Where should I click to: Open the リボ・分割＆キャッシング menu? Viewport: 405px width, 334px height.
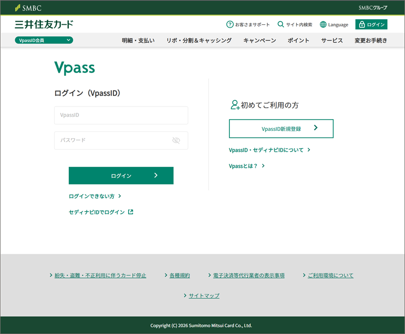pyautogui.click(x=199, y=40)
